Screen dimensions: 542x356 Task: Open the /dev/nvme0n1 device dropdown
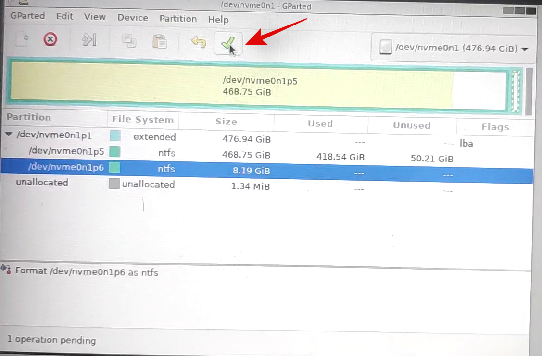point(454,48)
